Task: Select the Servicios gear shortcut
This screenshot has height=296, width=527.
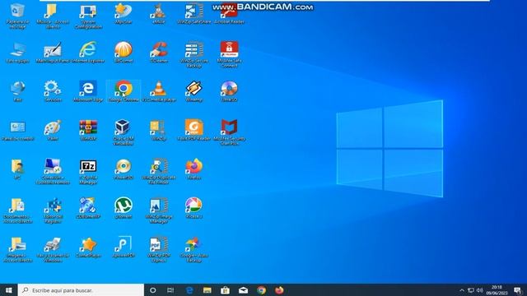Action: (x=53, y=91)
